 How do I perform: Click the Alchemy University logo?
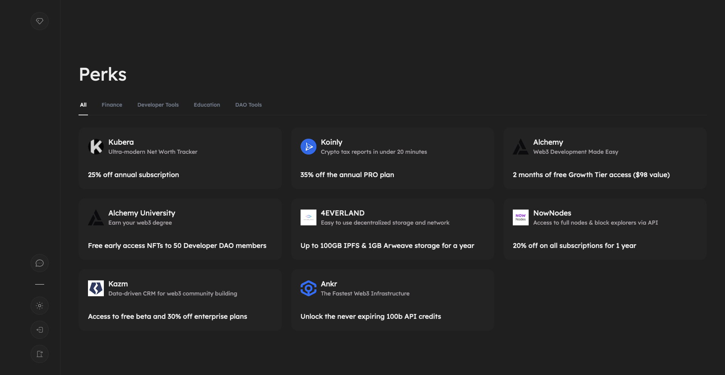click(x=96, y=217)
